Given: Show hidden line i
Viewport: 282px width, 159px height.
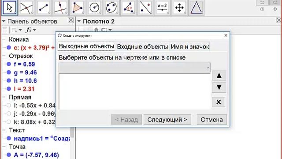Looking at the screenshot, I should pyautogui.click(x=9, y=105).
